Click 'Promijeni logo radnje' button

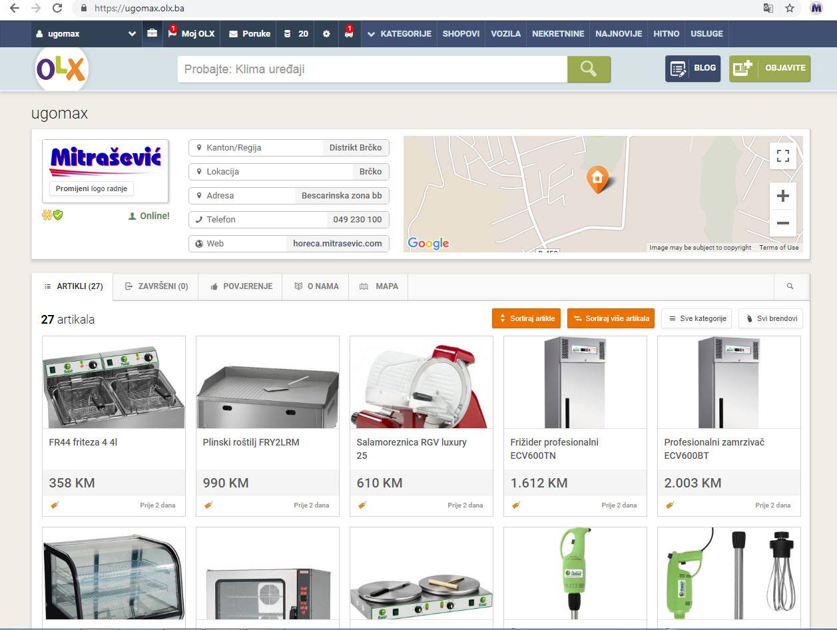91,188
